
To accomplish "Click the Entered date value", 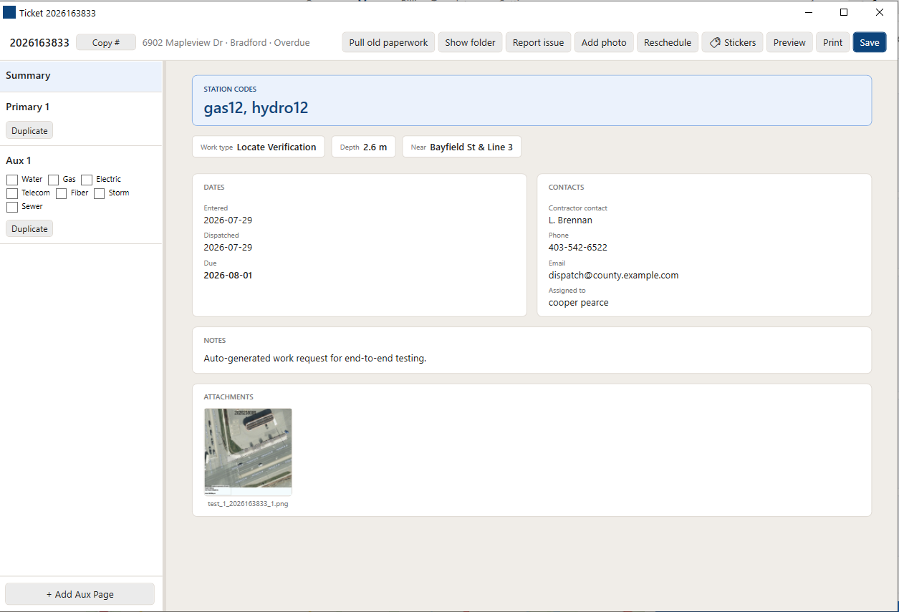I will 228,220.
